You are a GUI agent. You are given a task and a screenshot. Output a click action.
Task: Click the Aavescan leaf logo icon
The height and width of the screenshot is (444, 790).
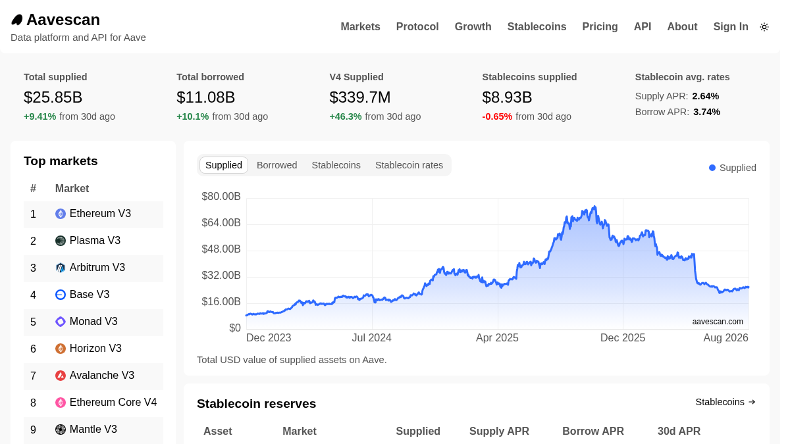point(17,20)
